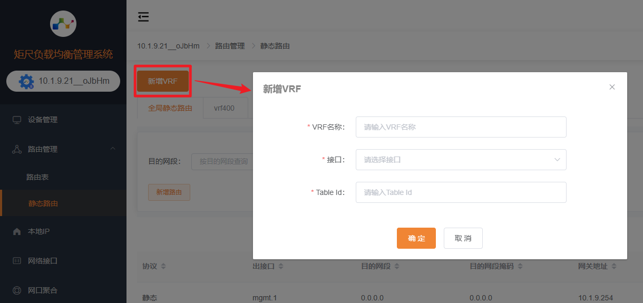Click the system logo icon

tap(63, 23)
